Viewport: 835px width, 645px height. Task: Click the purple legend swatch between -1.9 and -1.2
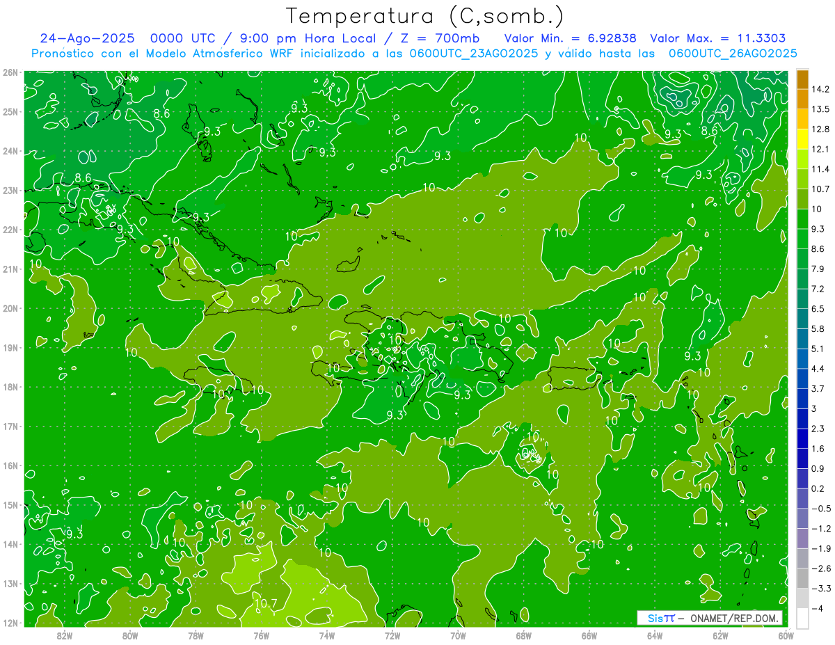pyautogui.click(x=802, y=538)
